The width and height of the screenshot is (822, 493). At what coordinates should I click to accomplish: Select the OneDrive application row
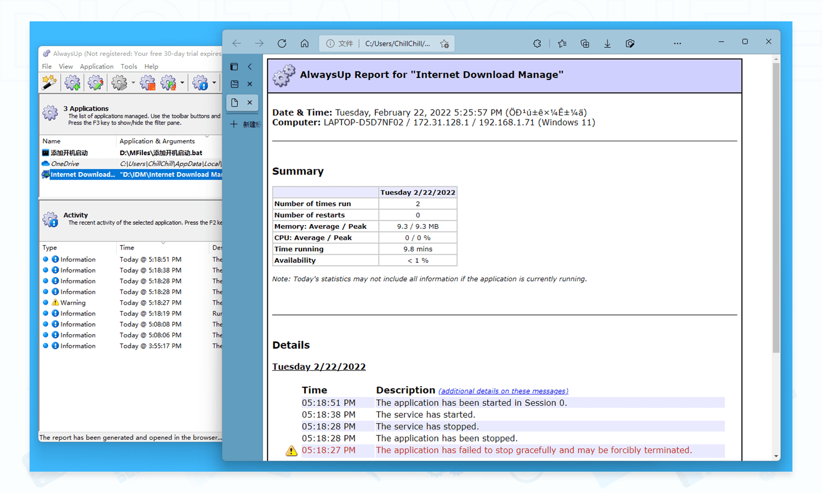pyautogui.click(x=131, y=164)
